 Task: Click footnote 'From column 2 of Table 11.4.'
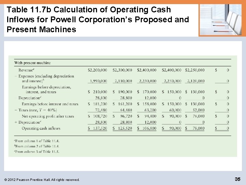click(x=37, y=146)
